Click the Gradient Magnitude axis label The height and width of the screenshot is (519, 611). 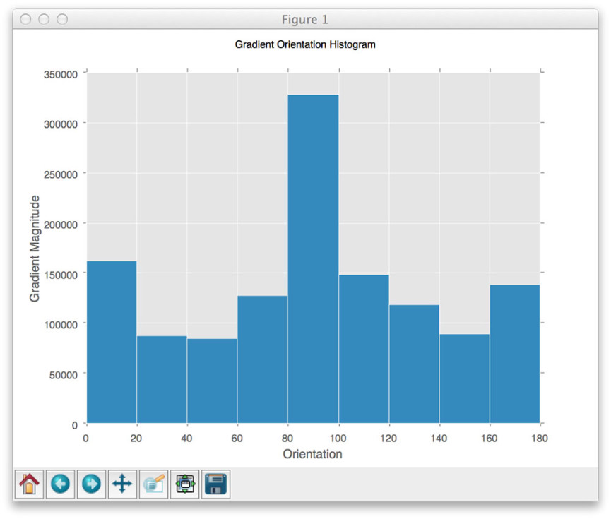coord(32,247)
